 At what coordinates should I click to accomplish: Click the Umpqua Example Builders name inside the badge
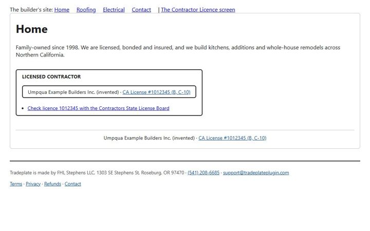[x=73, y=92]
